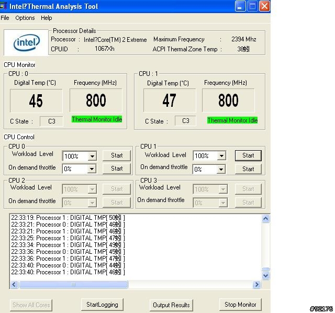
Task: Click the Intel Core 2 Extreme processor name
Action: (115, 40)
